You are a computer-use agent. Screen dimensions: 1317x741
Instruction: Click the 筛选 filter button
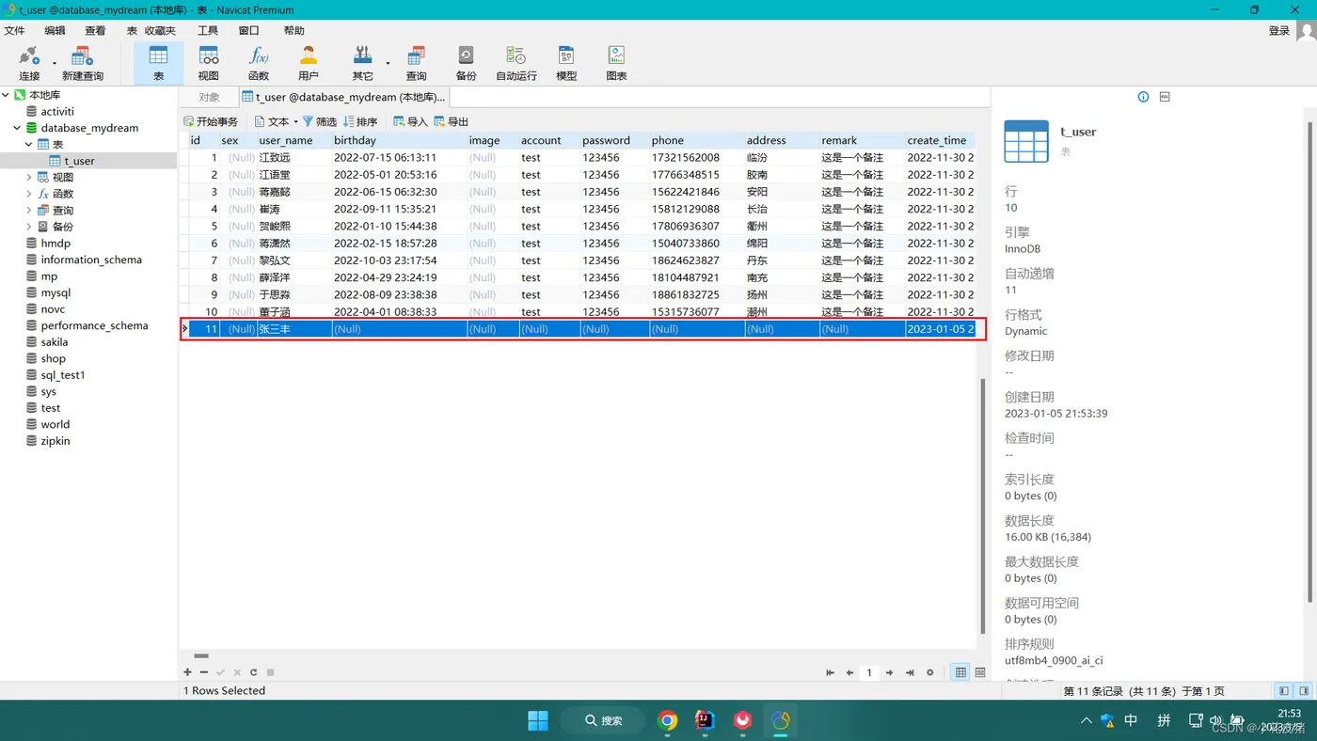[x=320, y=121]
